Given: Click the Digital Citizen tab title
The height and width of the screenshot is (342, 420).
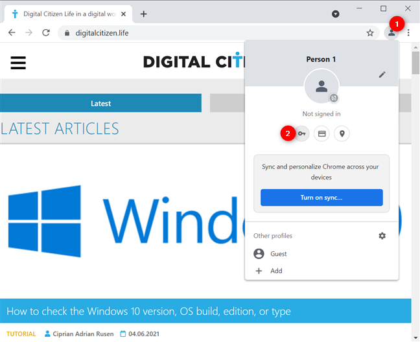Looking at the screenshot, I should (x=69, y=14).
